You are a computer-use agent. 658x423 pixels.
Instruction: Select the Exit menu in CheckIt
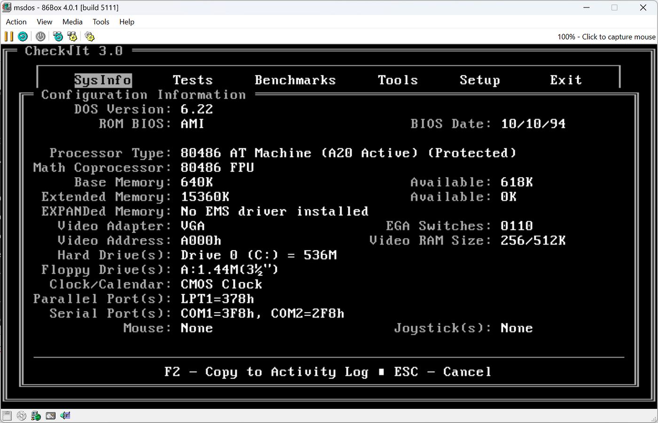click(x=566, y=80)
